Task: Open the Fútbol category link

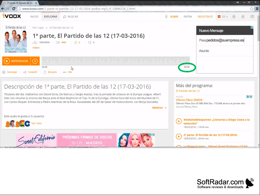Action: 36,48
